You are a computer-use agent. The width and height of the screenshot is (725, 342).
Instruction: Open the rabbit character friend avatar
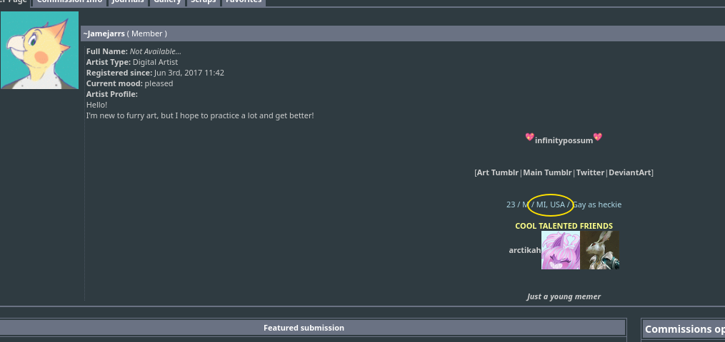click(600, 250)
